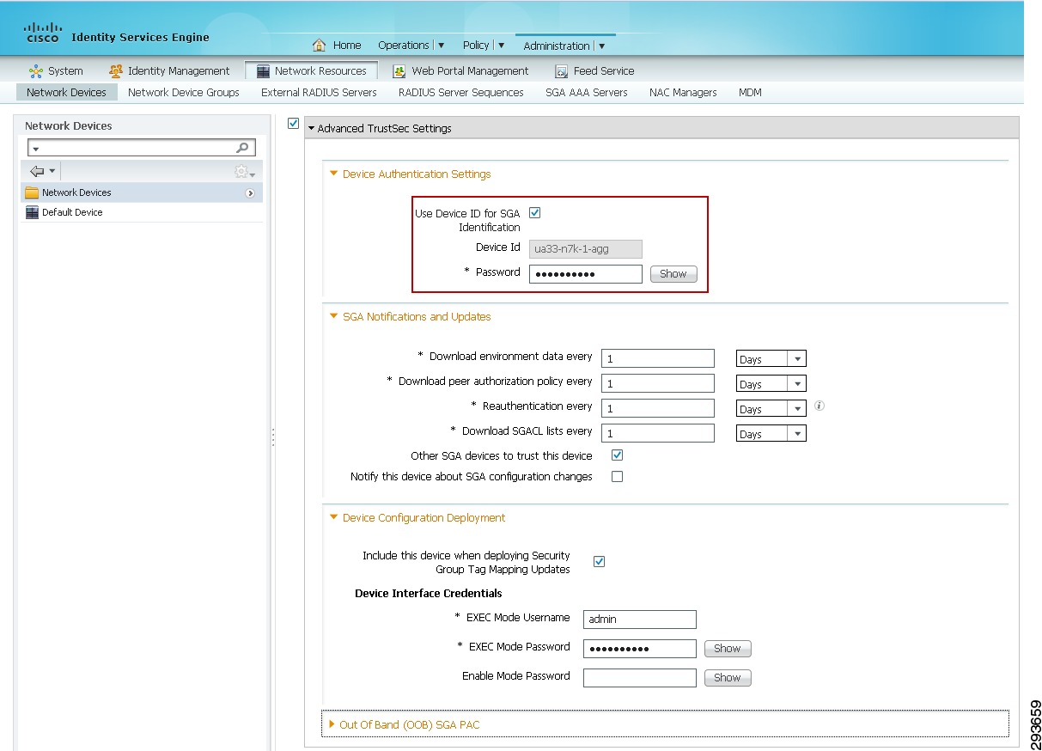This screenshot has width=1042, height=751.
Task: Toggle Advanced TrustSec Settings checkbox
Action: point(294,124)
